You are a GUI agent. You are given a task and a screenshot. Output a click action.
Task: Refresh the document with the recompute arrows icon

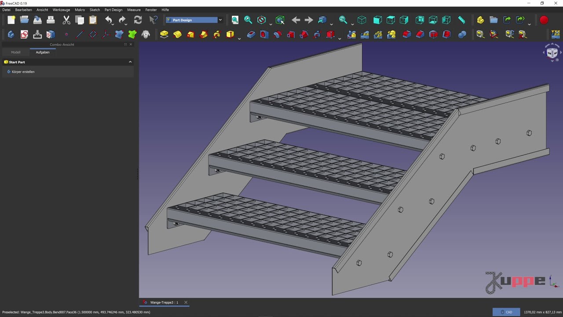point(138,20)
